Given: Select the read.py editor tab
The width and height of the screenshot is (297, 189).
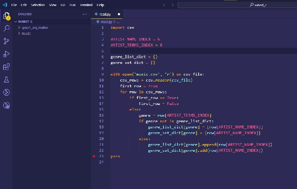Looking at the screenshot, I should click(x=107, y=14).
